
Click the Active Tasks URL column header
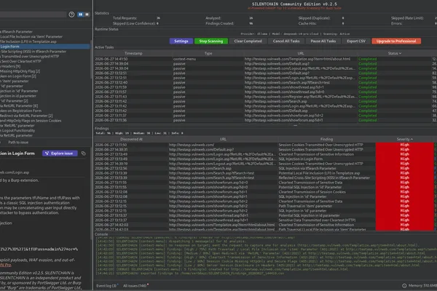coord(301,53)
